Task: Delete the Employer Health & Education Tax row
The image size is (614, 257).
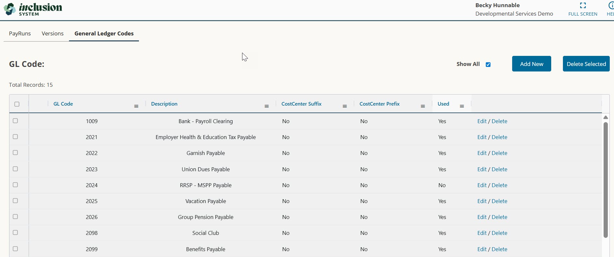Action: (499, 137)
